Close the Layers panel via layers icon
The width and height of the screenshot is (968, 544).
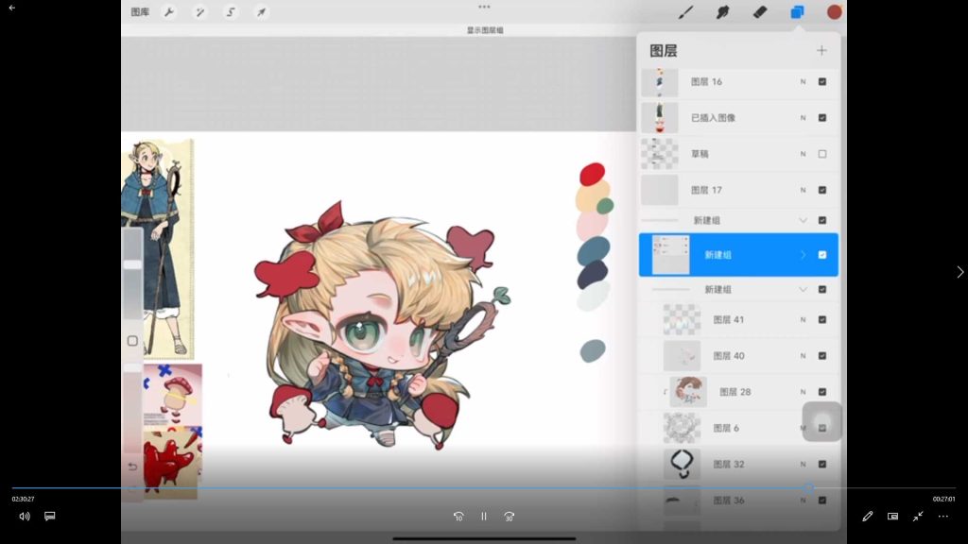tap(797, 12)
